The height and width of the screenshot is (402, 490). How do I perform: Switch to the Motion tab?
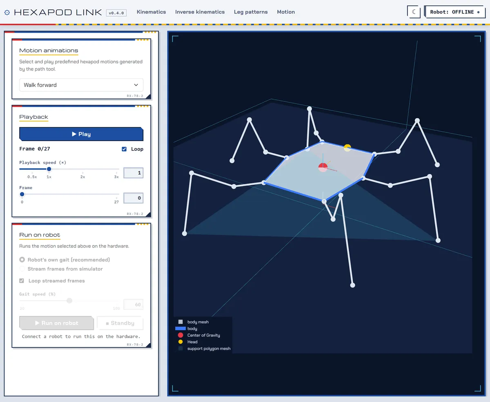pos(286,12)
